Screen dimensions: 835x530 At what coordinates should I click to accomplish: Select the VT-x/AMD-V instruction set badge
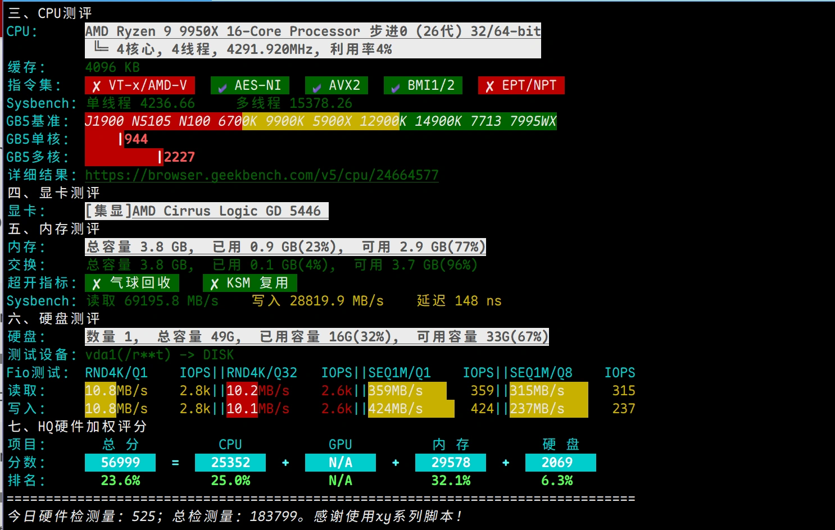[140, 85]
